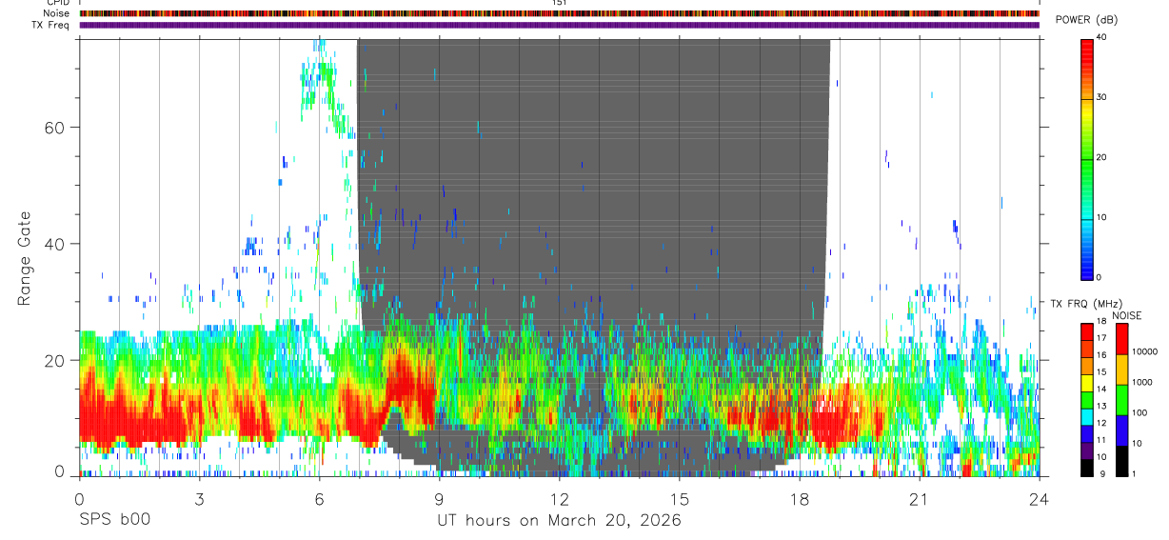Screen dimensions: 1169x540
Task: Click the 24 tick on UT hours axis
Action: click(x=1039, y=499)
